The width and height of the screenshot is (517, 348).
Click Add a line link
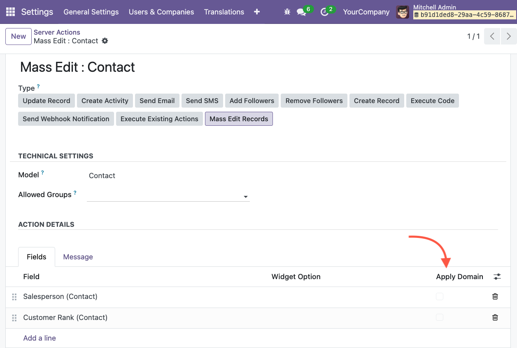40,338
